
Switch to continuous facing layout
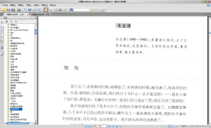point(177,127)
